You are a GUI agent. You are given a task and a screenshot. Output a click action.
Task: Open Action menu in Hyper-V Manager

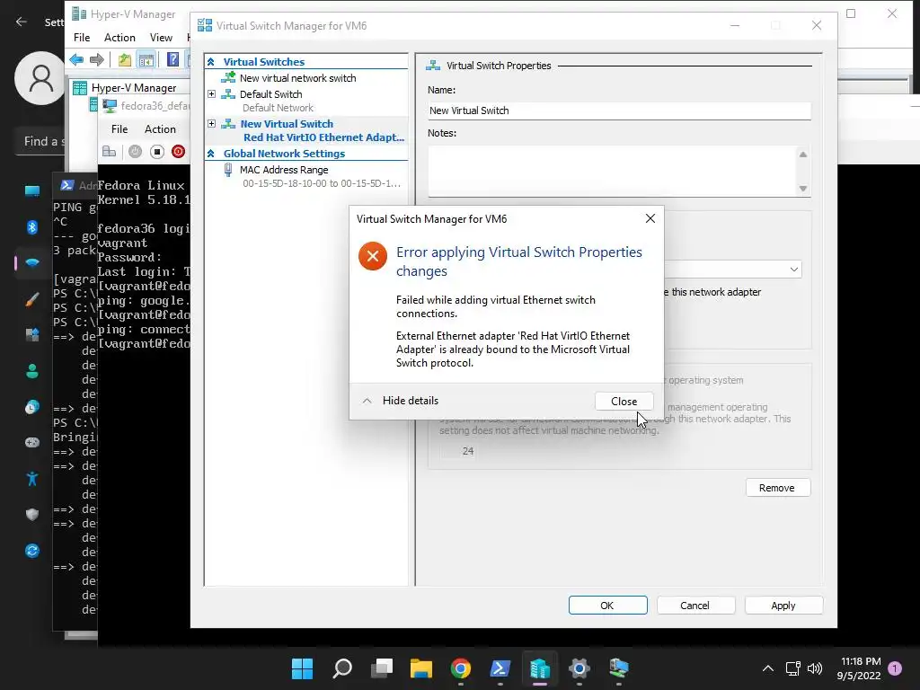(119, 38)
